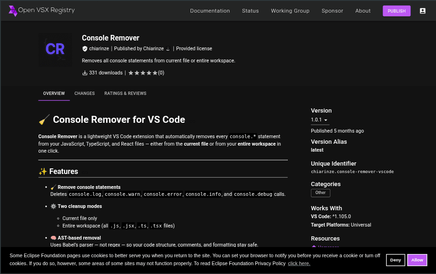The height and width of the screenshot is (274, 436).
Task: Click the Homepage icon under Resources
Action: [x=314, y=247]
